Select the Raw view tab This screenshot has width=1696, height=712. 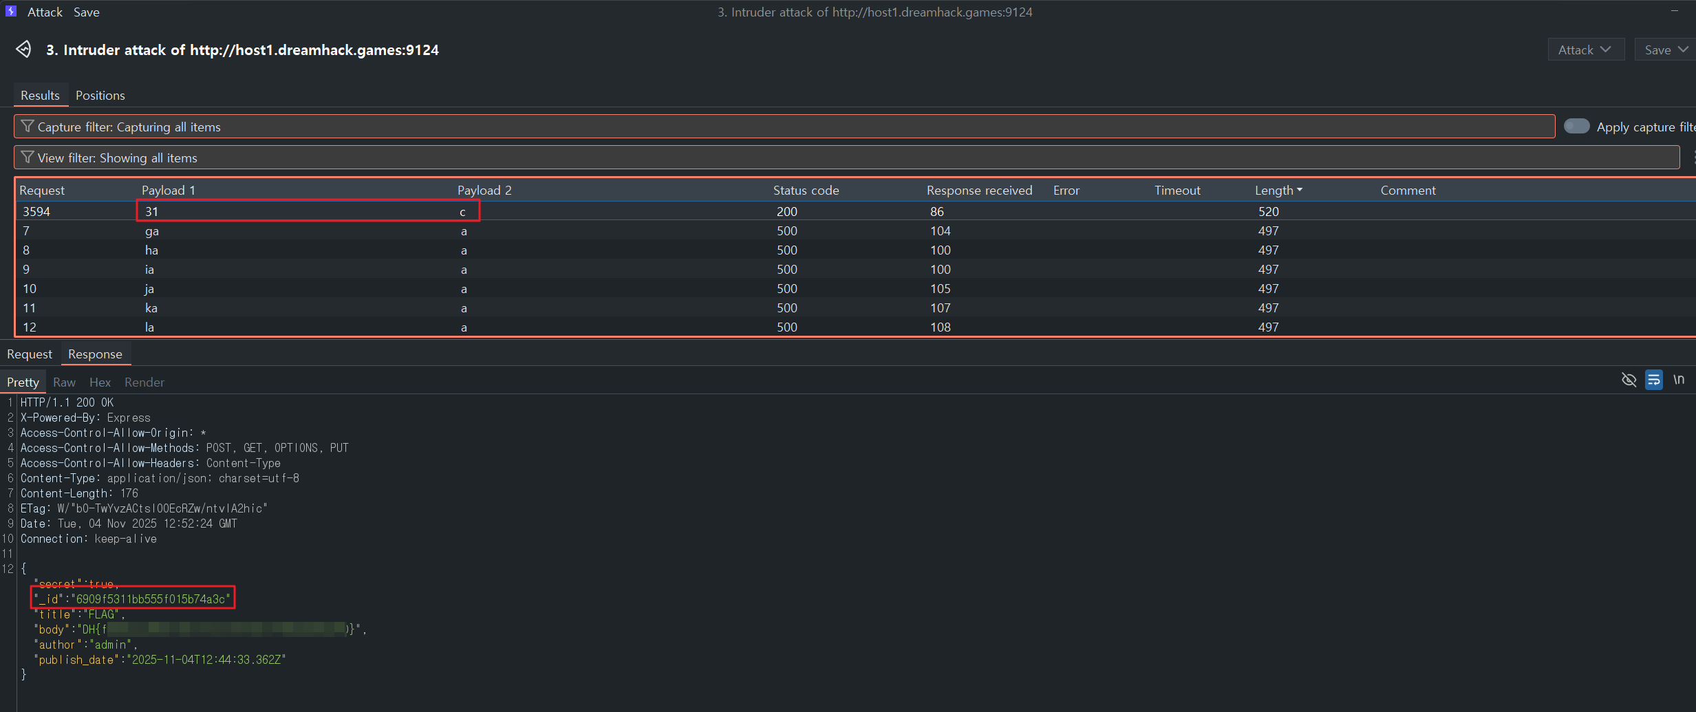click(64, 382)
